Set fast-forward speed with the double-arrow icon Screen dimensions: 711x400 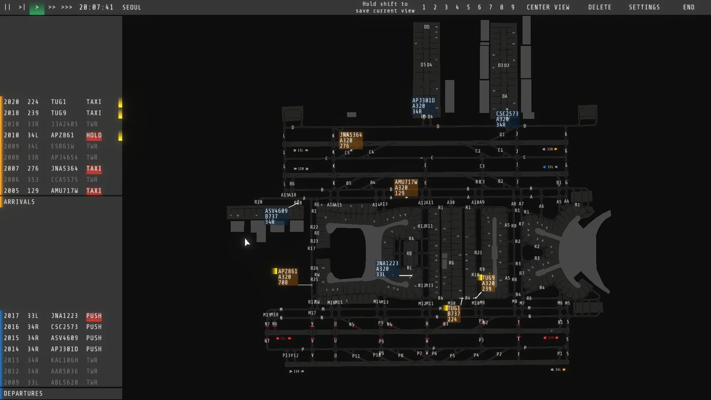coord(52,7)
